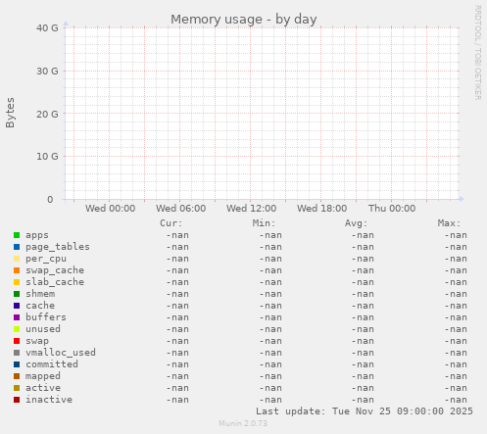Click the page_tables blue legend swatch

coord(17,247)
